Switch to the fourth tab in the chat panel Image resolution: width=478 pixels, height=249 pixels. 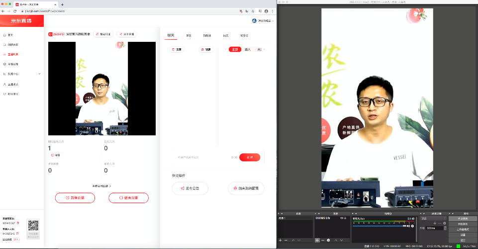(226, 36)
